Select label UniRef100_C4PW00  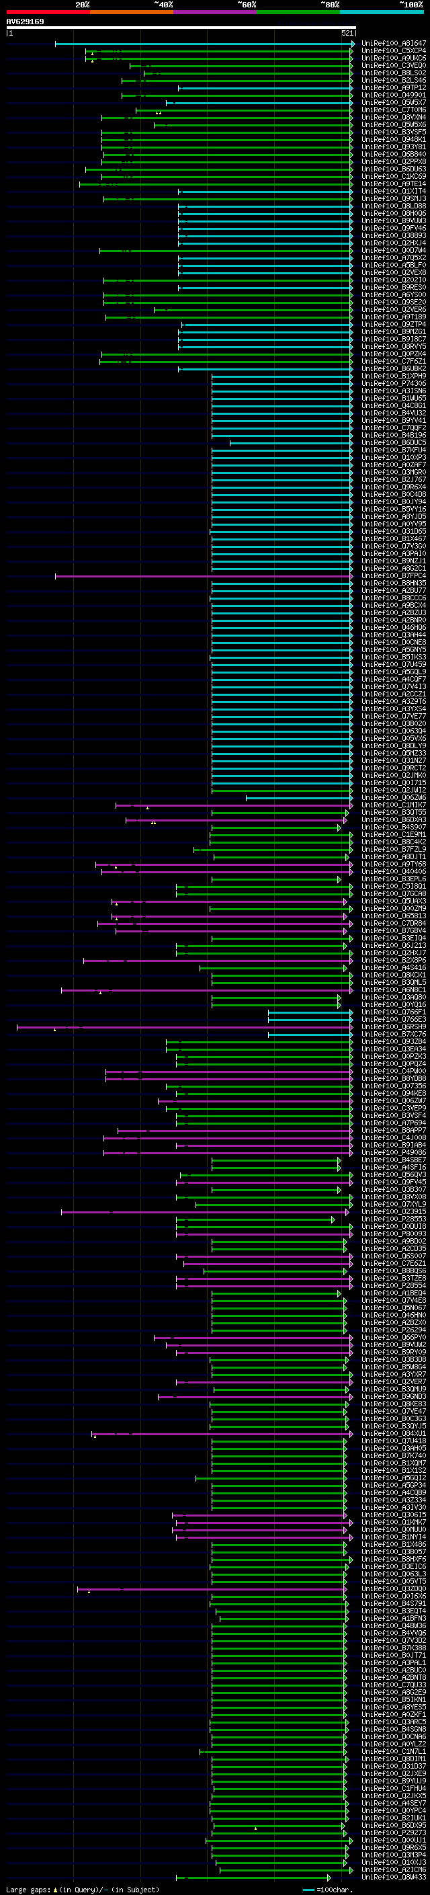click(393, 1071)
